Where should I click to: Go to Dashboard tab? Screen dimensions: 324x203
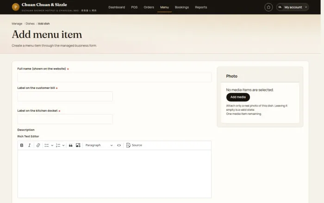click(117, 7)
